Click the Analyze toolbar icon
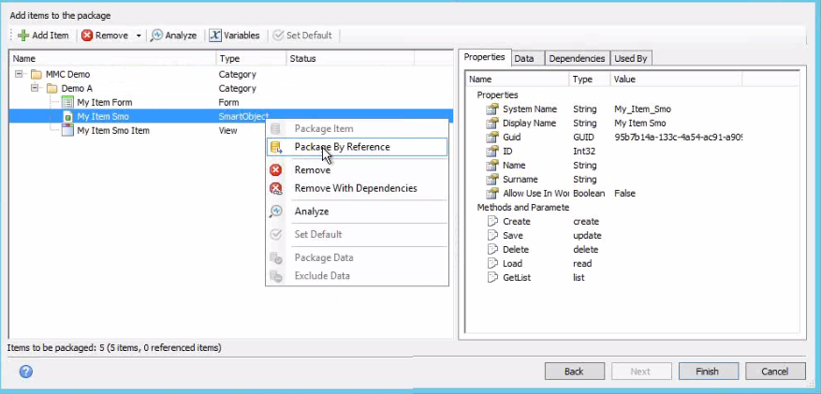 click(x=157, y=36)
